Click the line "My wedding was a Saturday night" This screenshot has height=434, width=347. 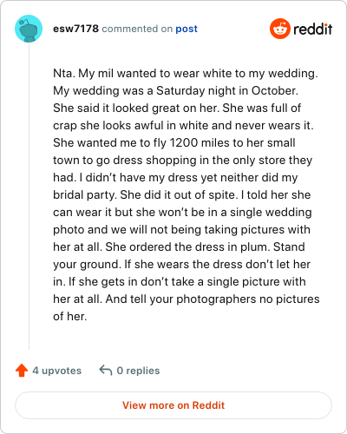175,90
